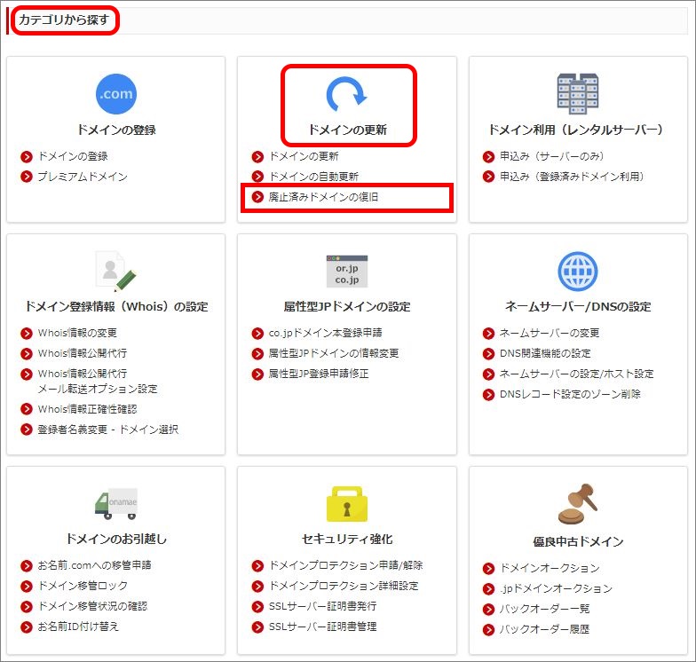This screenshot has height=662, width=696.
Task: Go to the バックオーダー一覧 link
Action: (544, 609)
